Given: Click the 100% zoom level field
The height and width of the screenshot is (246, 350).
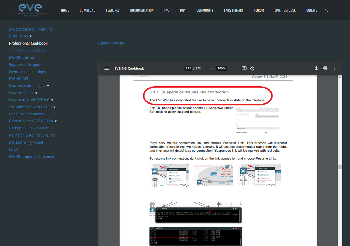Looking at the screenshot, I should pos(221,68).
